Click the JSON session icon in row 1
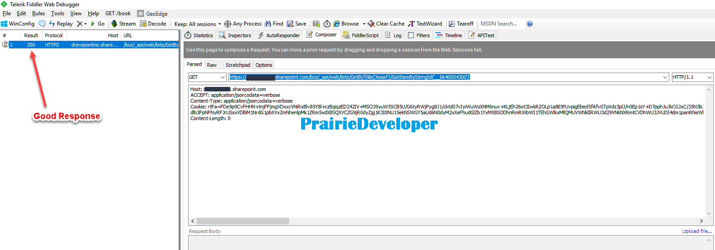 [x=5, y=44]
